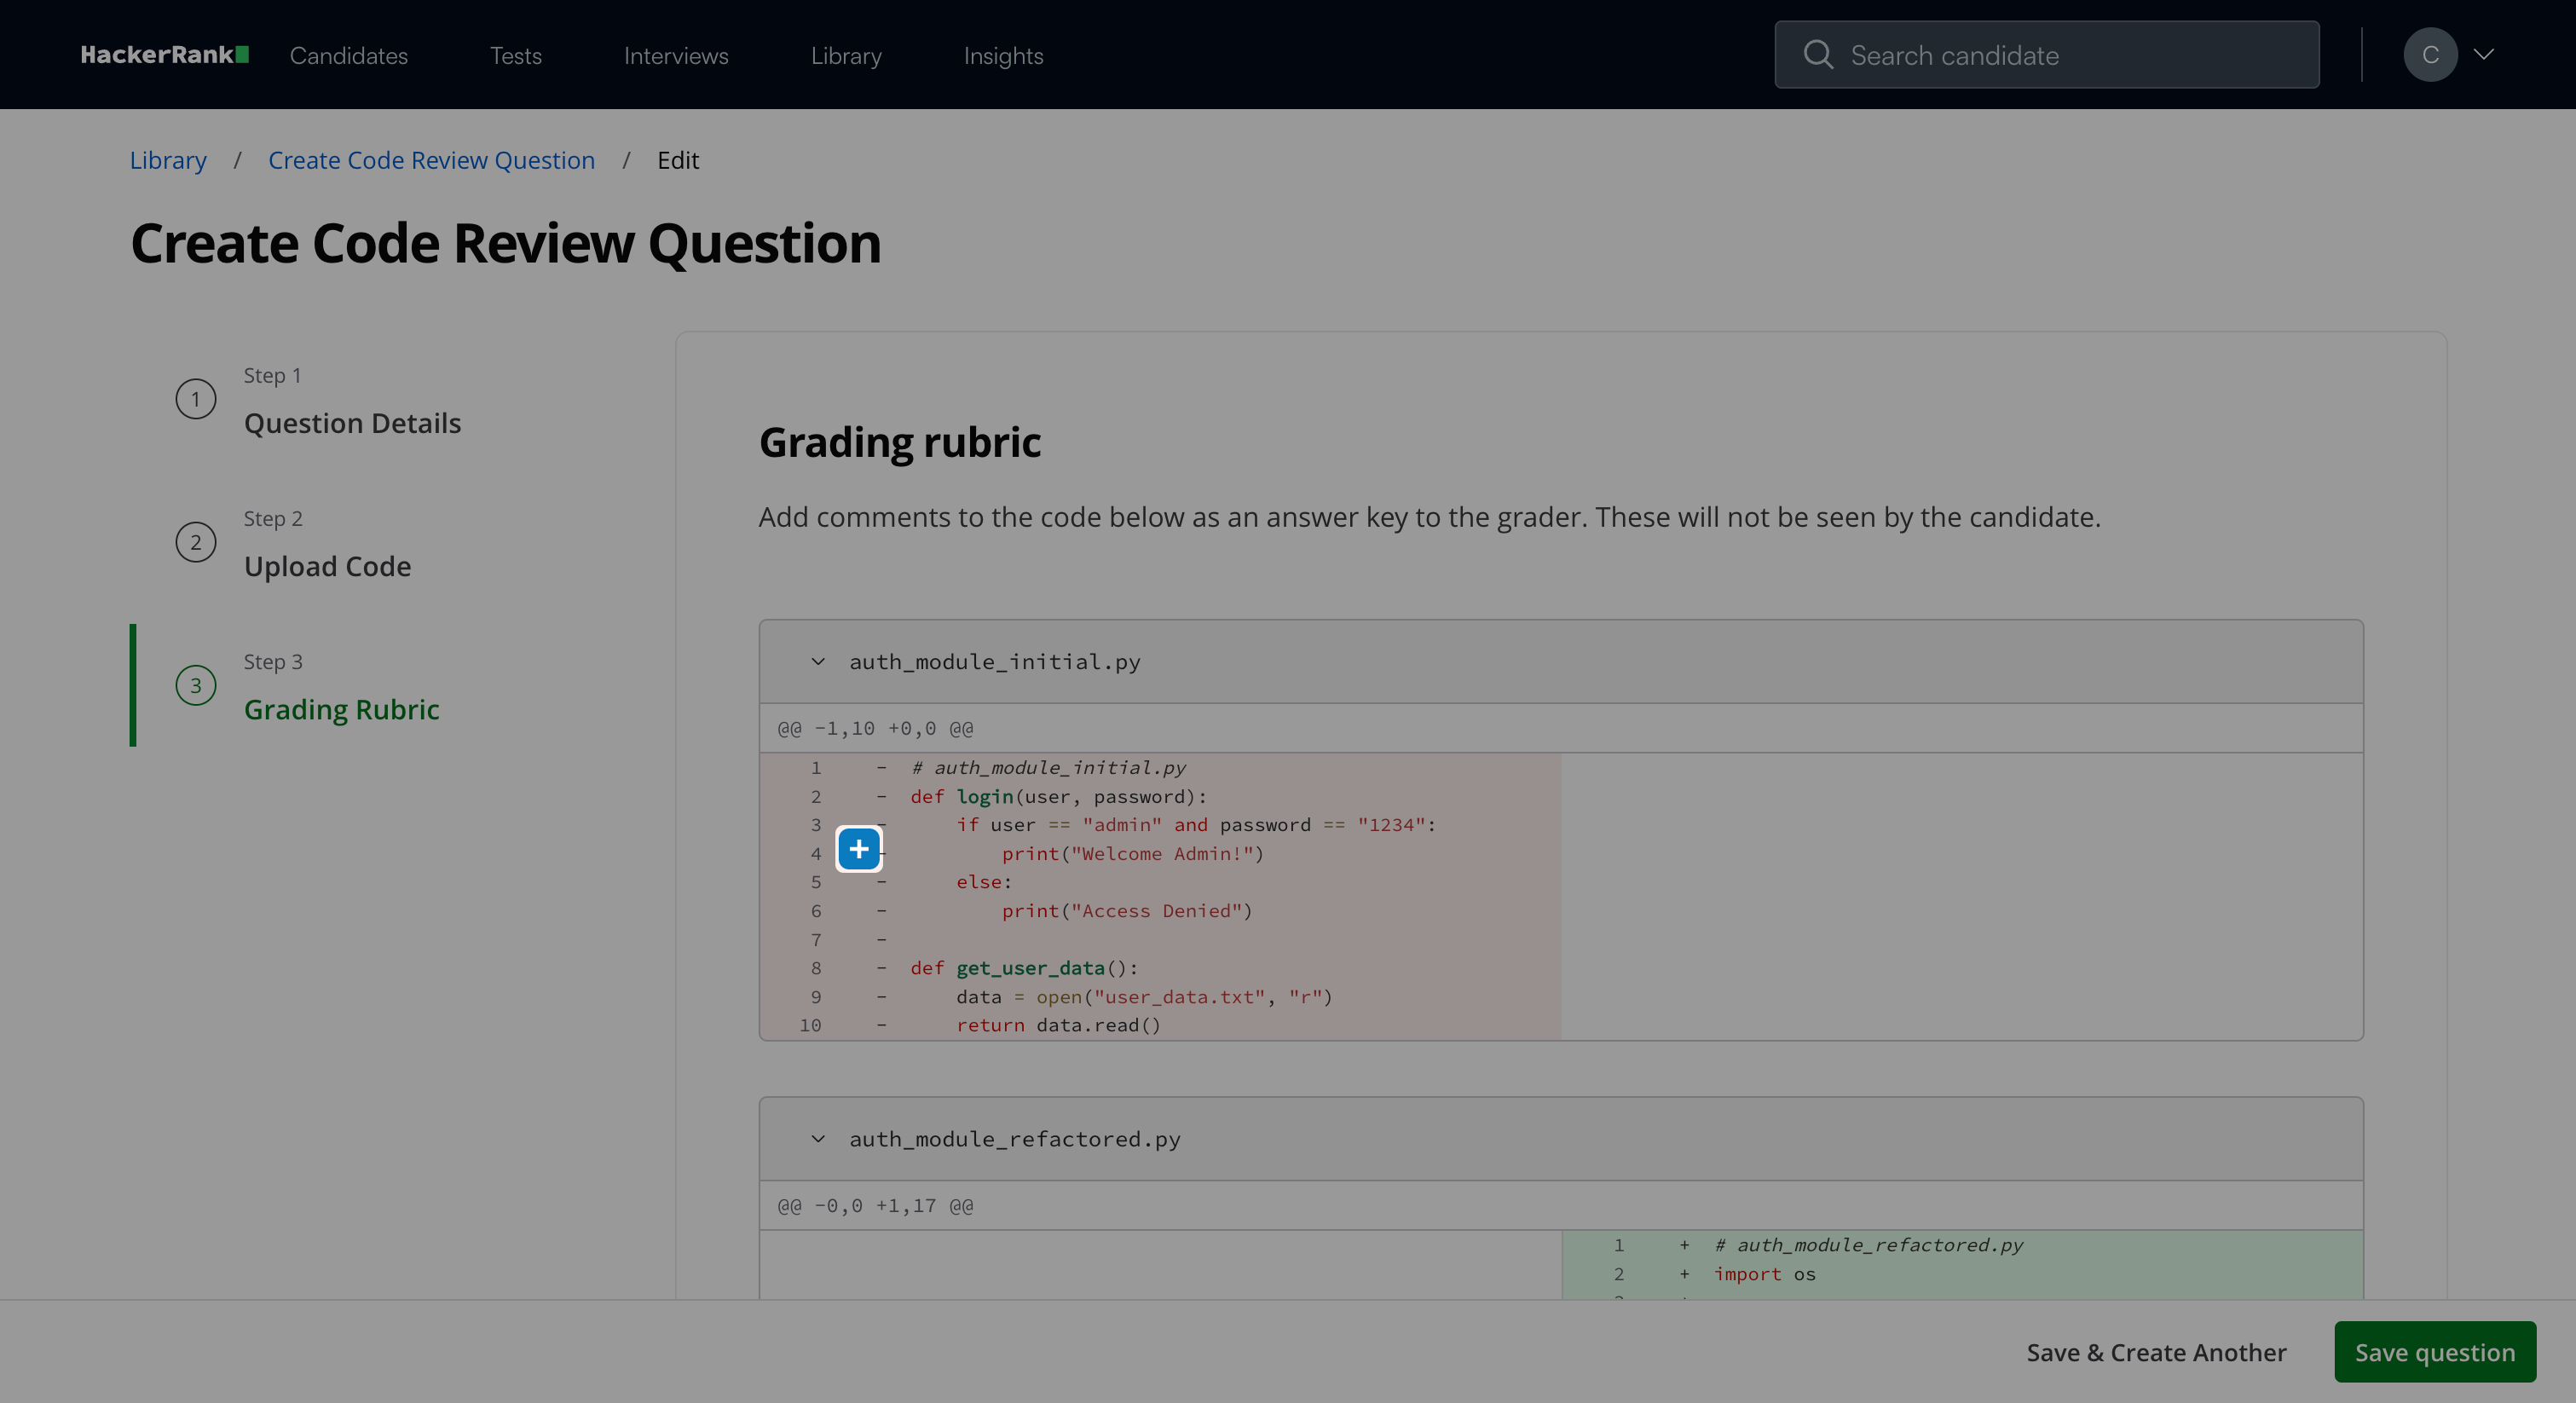This screenshot has height=1403, width=2576.
Task: Open the Interviews menu item
Action: pos(676,56)
